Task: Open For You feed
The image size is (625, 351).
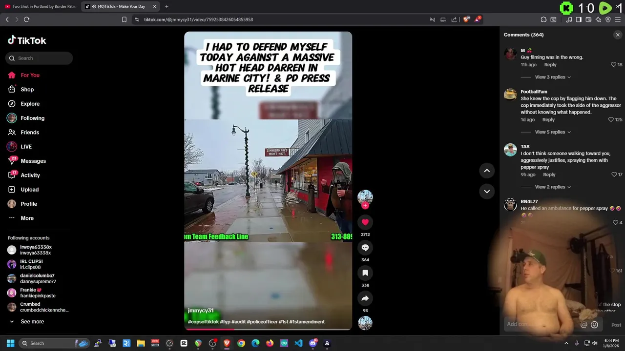Action: coord(30,75)
